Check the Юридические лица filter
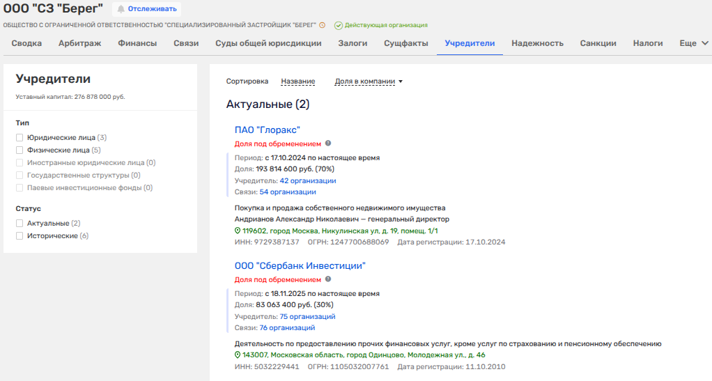The height and width of the screenshot is (381, 712). (20, 138)
